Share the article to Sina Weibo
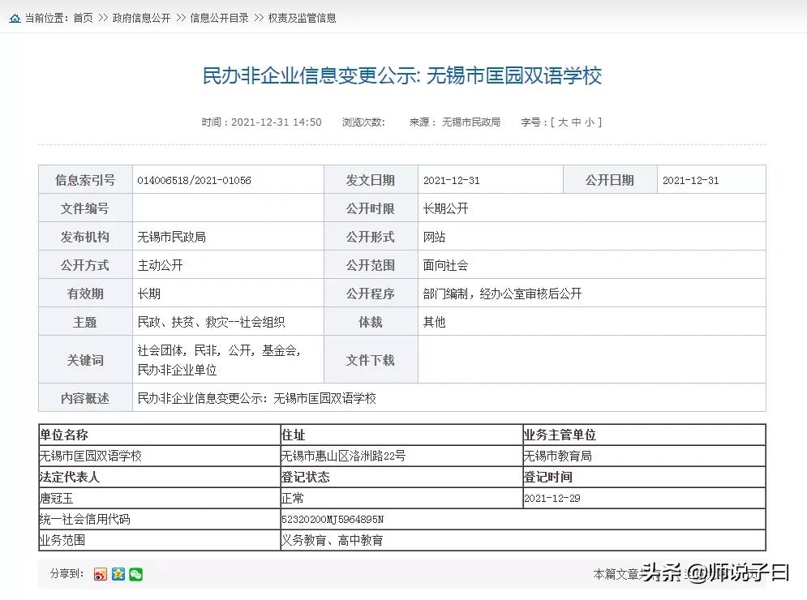This screenshot has height=600, width=807. coord(100,573)
